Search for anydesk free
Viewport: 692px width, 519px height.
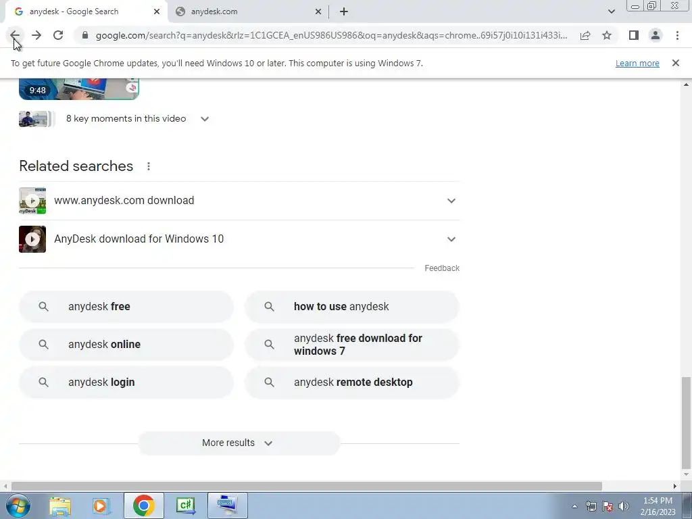126,306
